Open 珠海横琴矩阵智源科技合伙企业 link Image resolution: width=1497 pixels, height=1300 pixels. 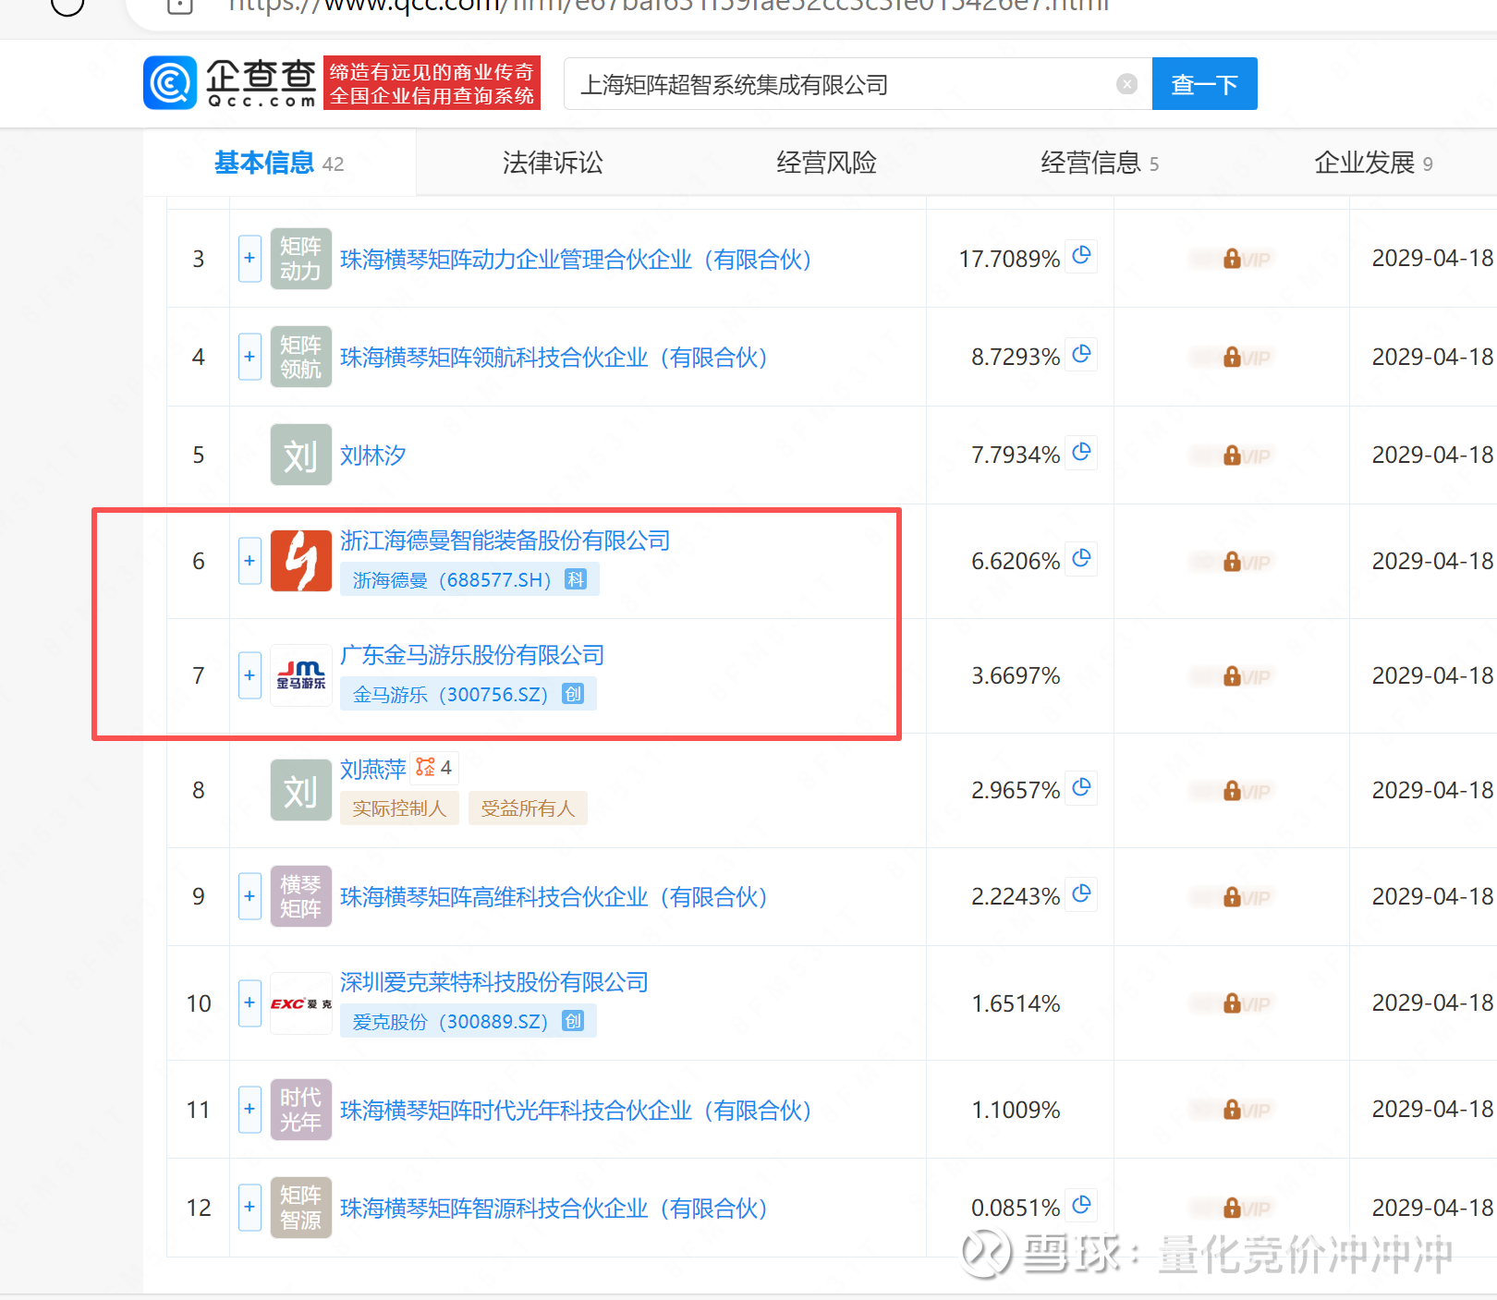click(554, 1209)
